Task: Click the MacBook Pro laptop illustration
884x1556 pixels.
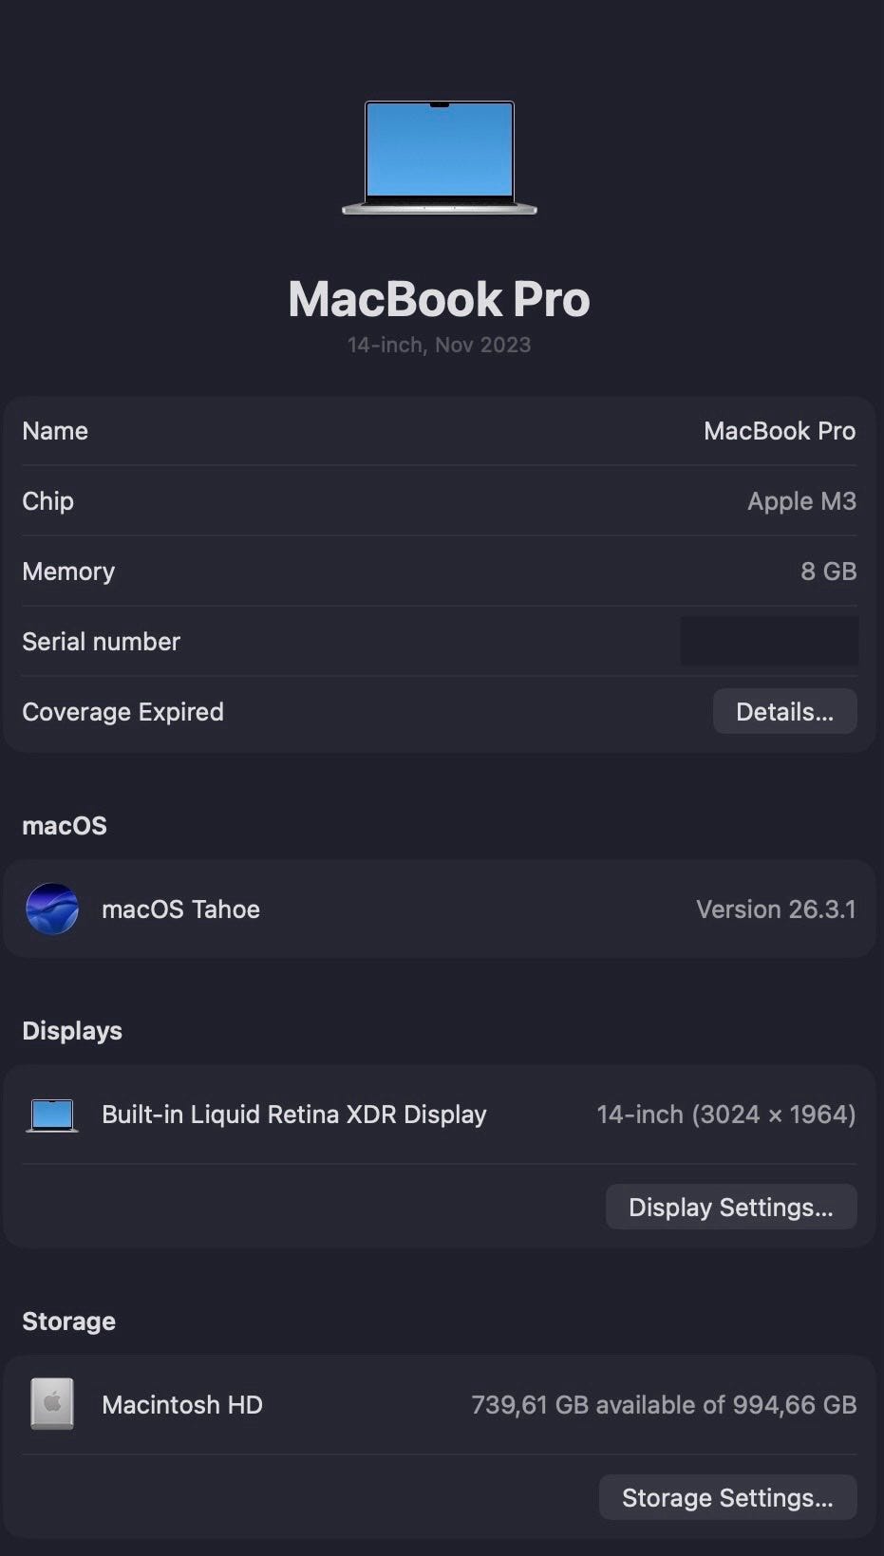Action: [439, 157]
